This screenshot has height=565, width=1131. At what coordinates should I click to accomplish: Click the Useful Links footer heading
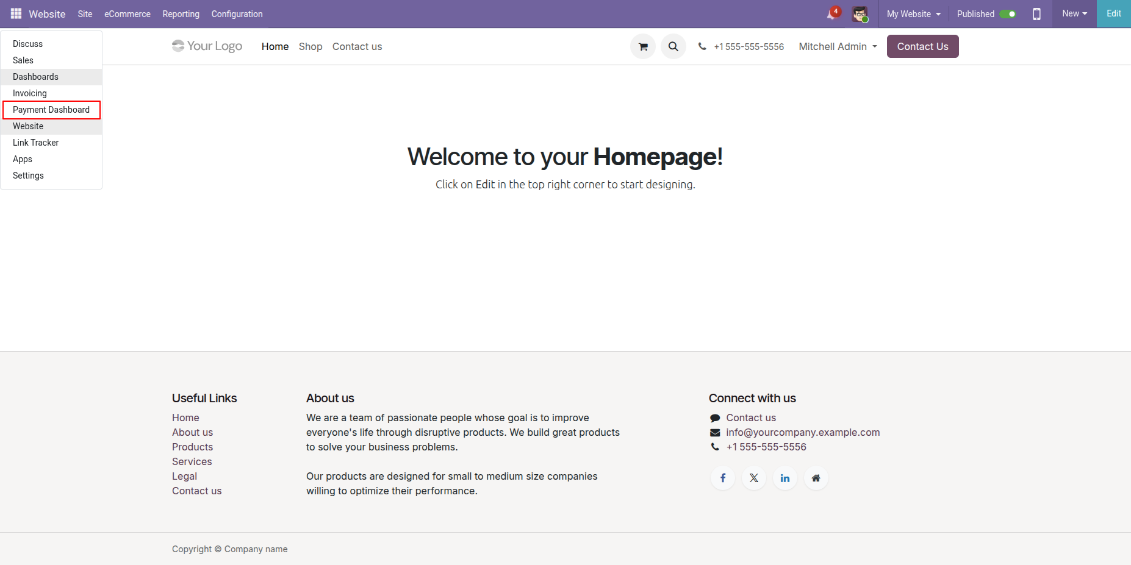pyautogui.click(x=204, y=398)
